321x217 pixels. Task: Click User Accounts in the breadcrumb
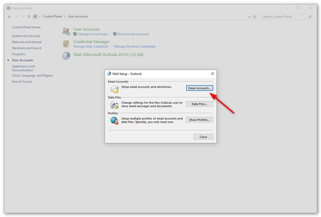[x=78, y=17]
